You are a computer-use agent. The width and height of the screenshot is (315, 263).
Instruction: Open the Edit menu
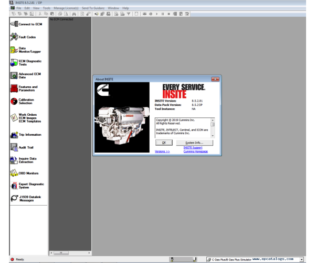coord(27,8)
